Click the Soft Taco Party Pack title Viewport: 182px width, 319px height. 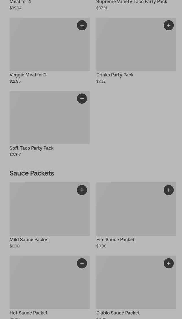click(x=31, y=148)
